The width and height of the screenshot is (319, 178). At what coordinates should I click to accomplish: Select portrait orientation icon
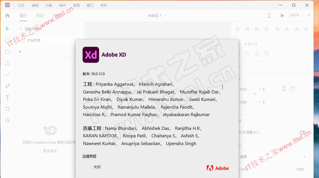284,88
